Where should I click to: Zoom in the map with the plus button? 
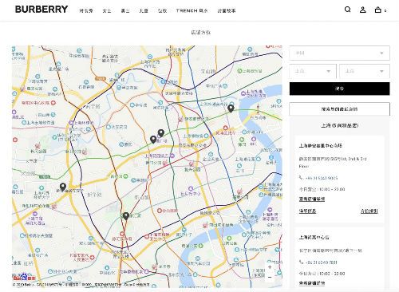[270, 267]
